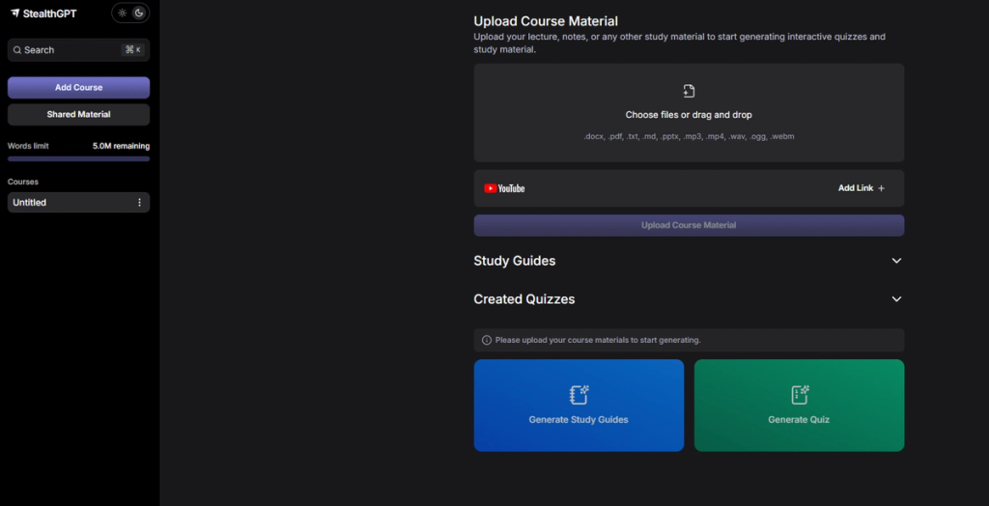Click the search magnifier icon
The image size is (989, 506).
click(17, 50)
